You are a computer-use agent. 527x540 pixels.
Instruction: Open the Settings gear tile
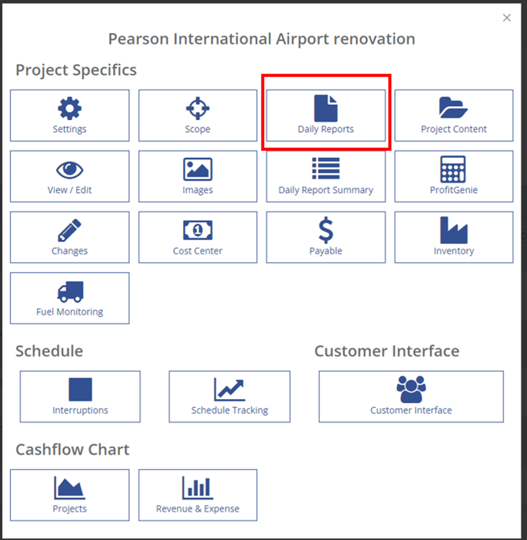coord(70,116)
